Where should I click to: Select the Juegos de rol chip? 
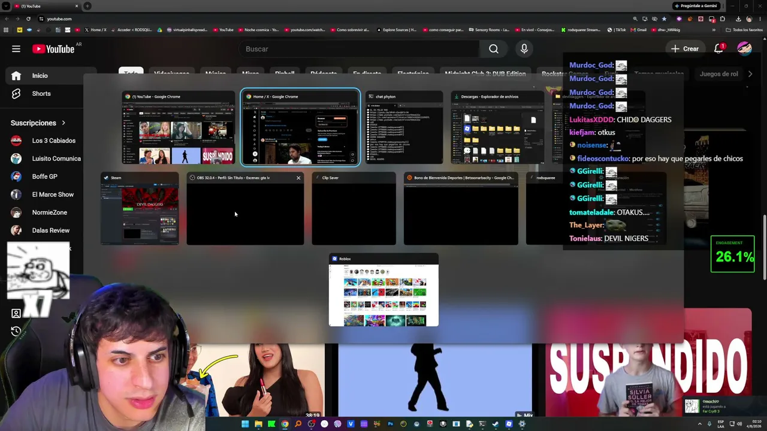pyautogui.click(x=718, y=74)
